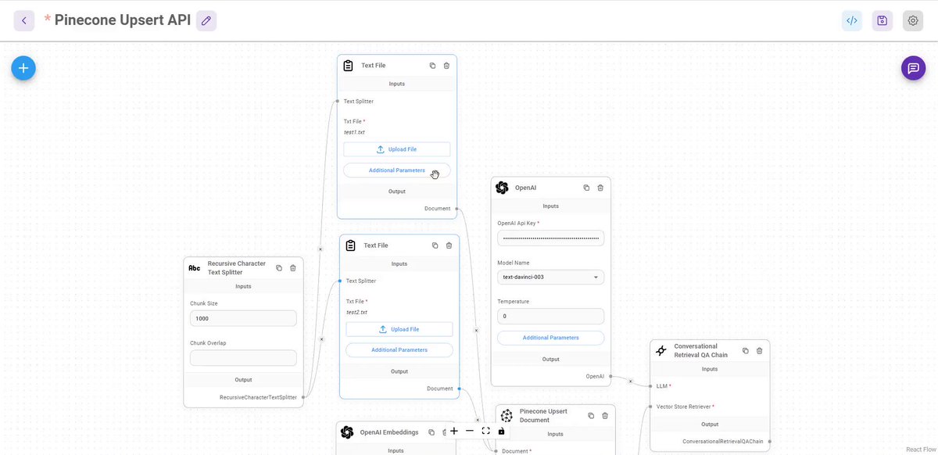This screenshot has width=938, height=455.
Task: Delete the top Text File node (test1.txt)
Action: pyautogui.click(x=446, y=66)
